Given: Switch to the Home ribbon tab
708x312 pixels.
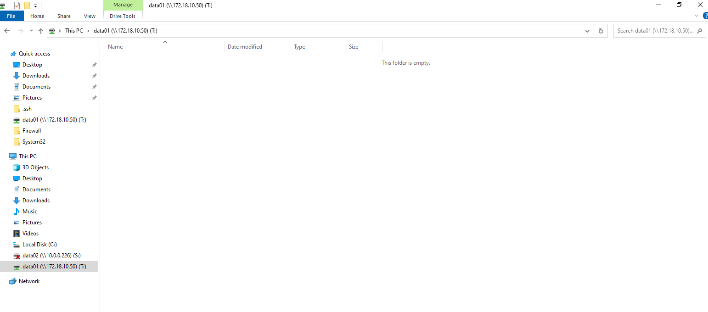Looking at the screenshot, I should point(37,16).
